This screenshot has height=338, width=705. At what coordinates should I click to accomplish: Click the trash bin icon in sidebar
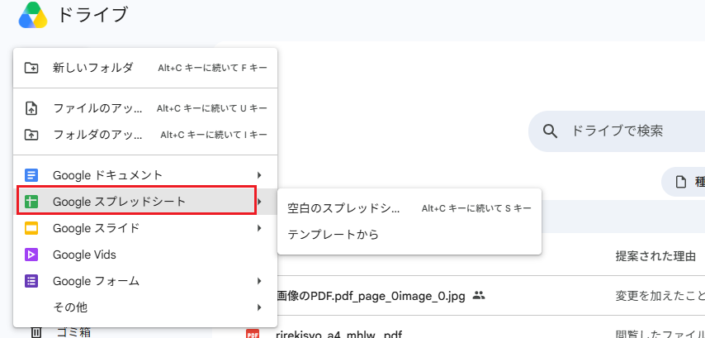(x=36, y=332)
